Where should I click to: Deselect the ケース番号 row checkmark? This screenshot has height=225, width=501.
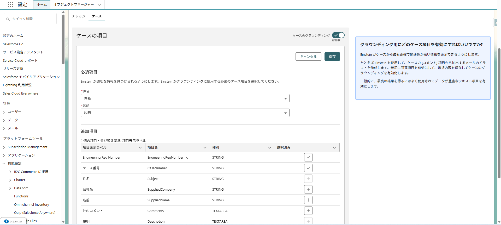(x=308, y=168)
